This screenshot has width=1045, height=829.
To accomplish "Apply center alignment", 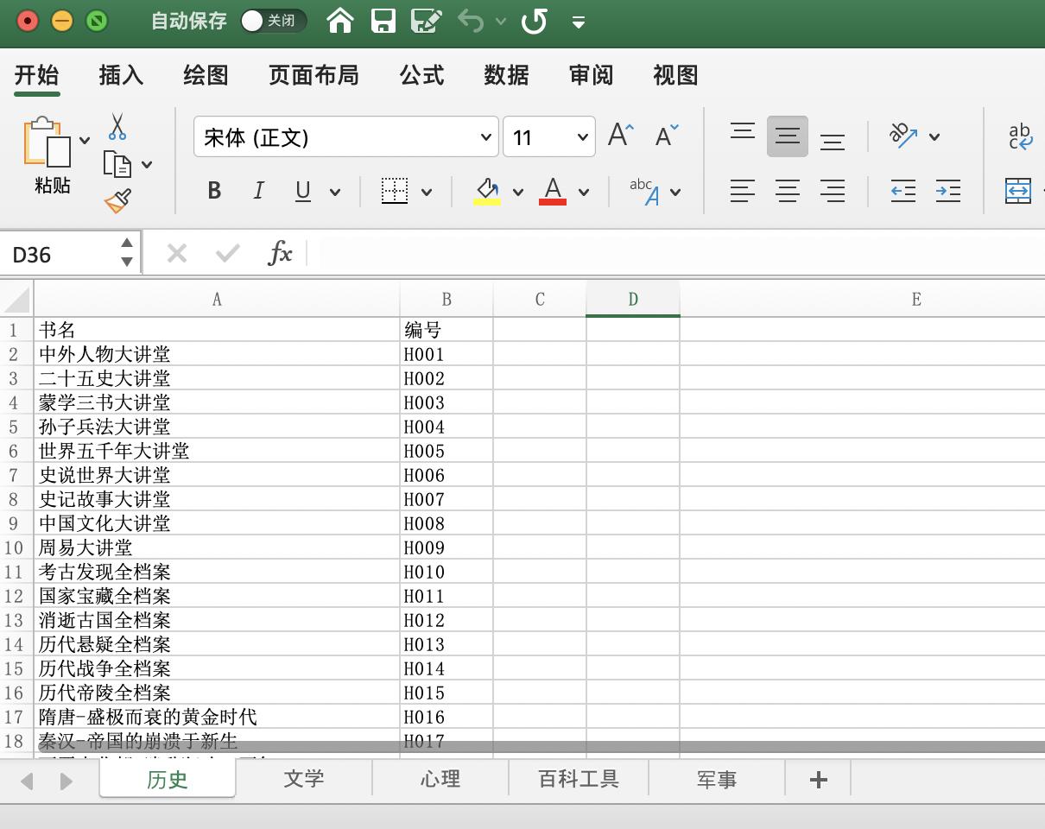I will [x=788, y=191].
